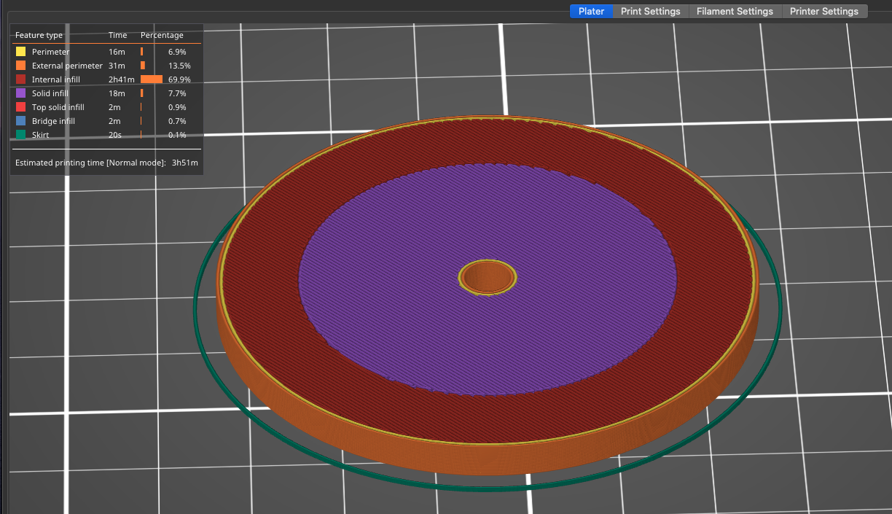This screenshot has height=514, width=892.
Task: Click the 13.5% percentage value
Action: 179,66
